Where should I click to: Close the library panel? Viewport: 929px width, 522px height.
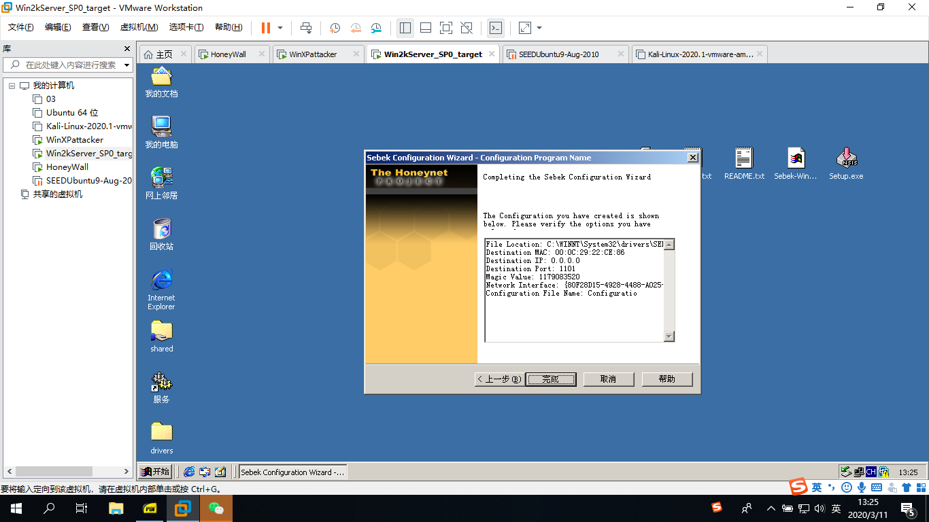pos(126,49)
